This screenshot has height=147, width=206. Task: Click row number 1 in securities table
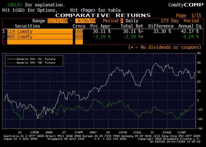tap(4, 32)
